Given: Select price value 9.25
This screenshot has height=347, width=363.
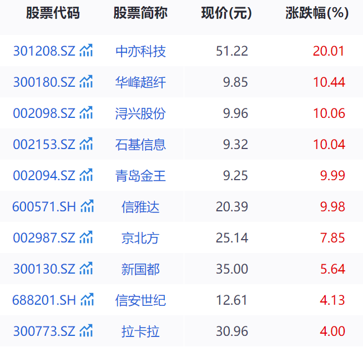Looking at the screenshot, I should [x=235, y=175].
